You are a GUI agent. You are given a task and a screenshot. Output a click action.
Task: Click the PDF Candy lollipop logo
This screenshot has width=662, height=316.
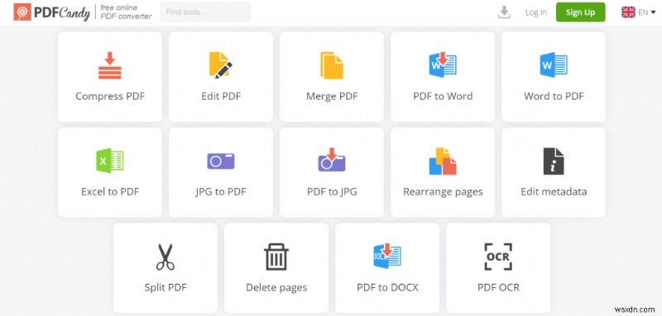tap(22, 12)
